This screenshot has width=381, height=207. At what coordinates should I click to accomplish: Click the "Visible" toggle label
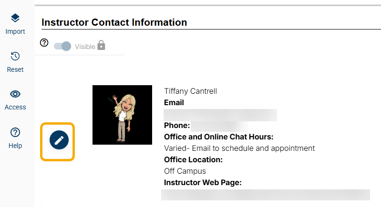85,47
